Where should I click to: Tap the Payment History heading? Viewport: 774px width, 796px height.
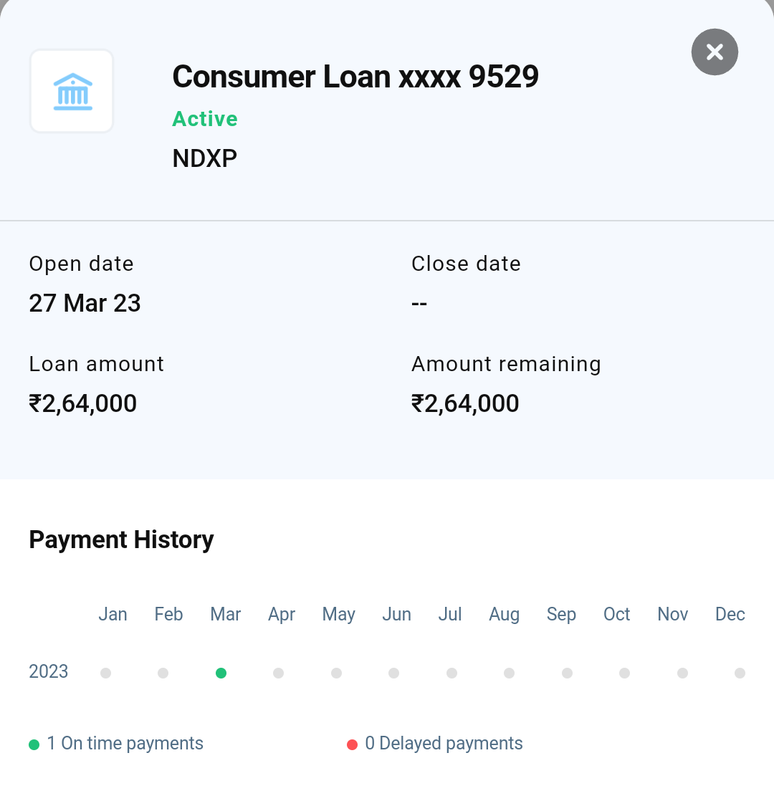(121, 540)
